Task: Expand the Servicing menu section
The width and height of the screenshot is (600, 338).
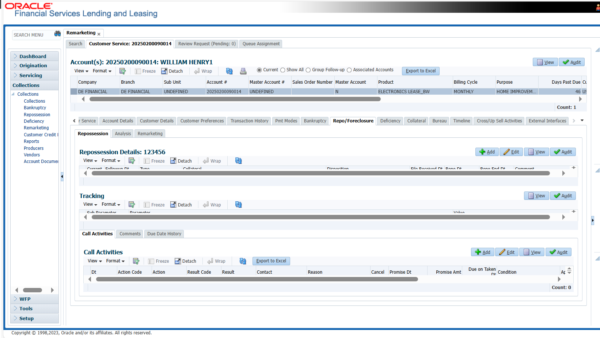Action: point(34,75)
